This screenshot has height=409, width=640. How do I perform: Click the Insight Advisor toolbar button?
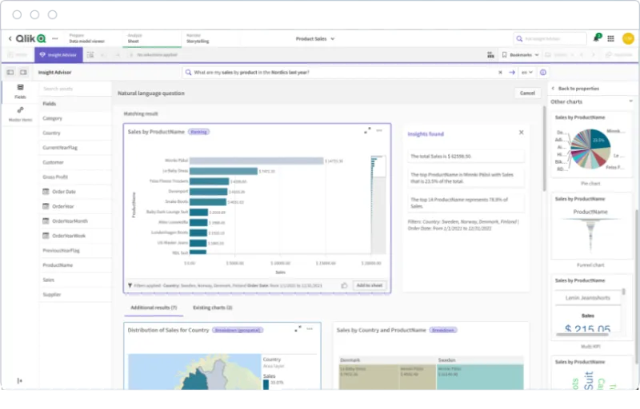[x=58, y=54]
